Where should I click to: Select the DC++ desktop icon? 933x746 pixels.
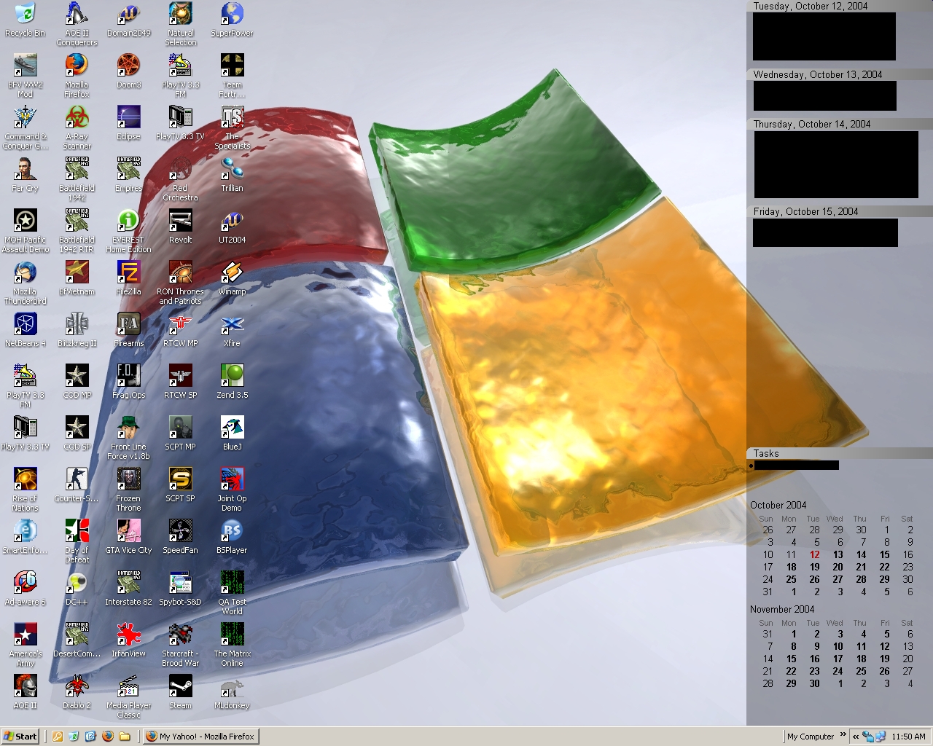(x=77, y=589)
